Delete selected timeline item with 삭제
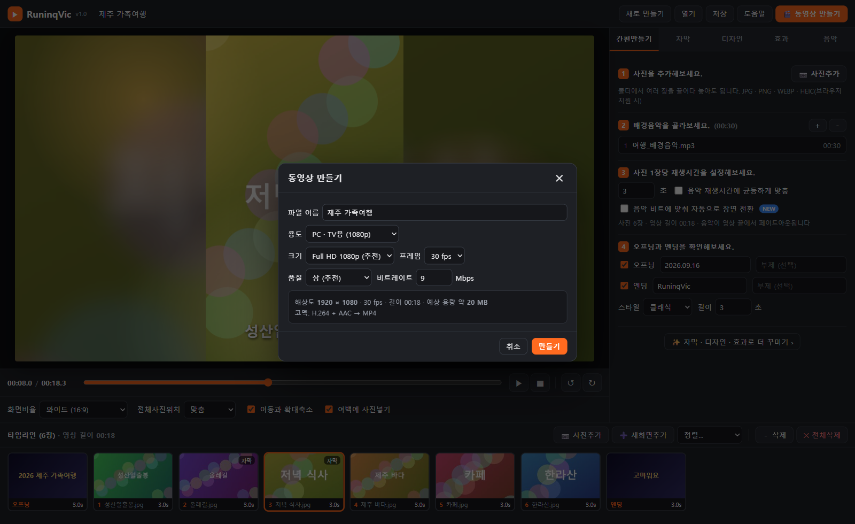The image size is (855, 524). tap(774, 435)
